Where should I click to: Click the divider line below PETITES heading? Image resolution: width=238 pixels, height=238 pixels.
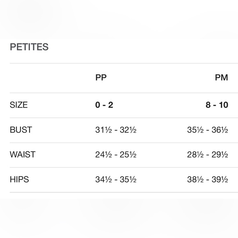[x=124, y=63]
